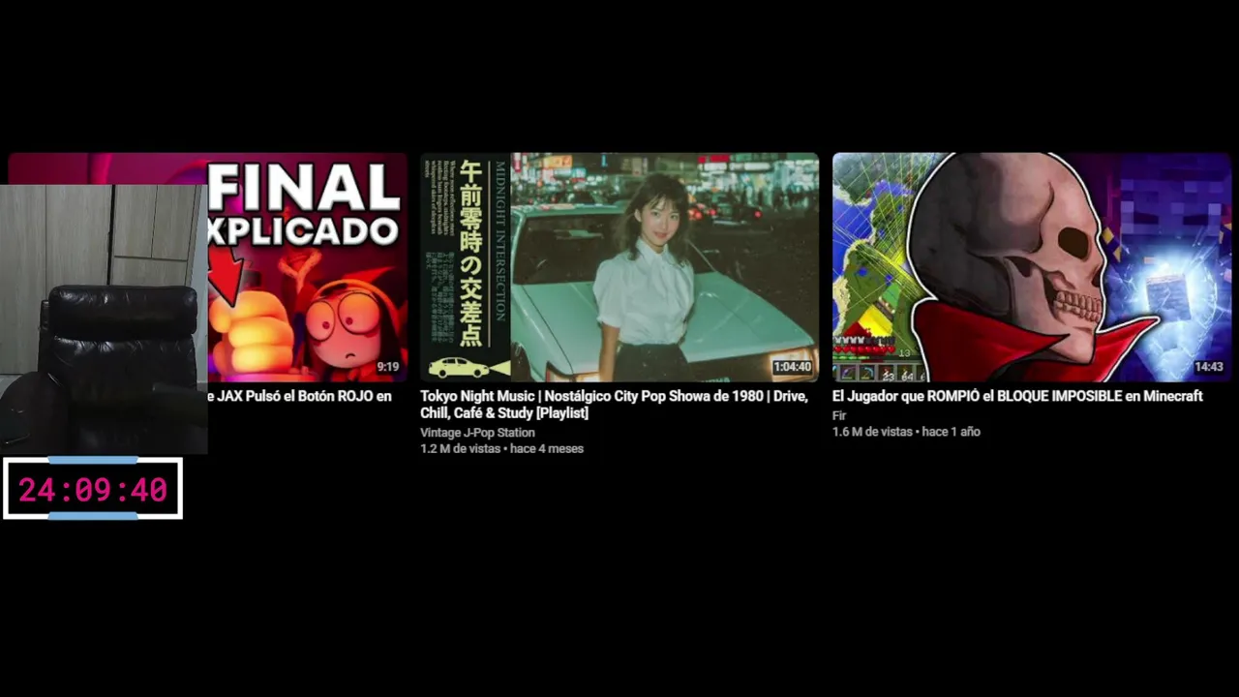
Task: Click the title 'El Jugador que ROMPIÓ el BLOQUE IMPOSIBLE'
Action: pyautogui.click(x=1017, y=396)
